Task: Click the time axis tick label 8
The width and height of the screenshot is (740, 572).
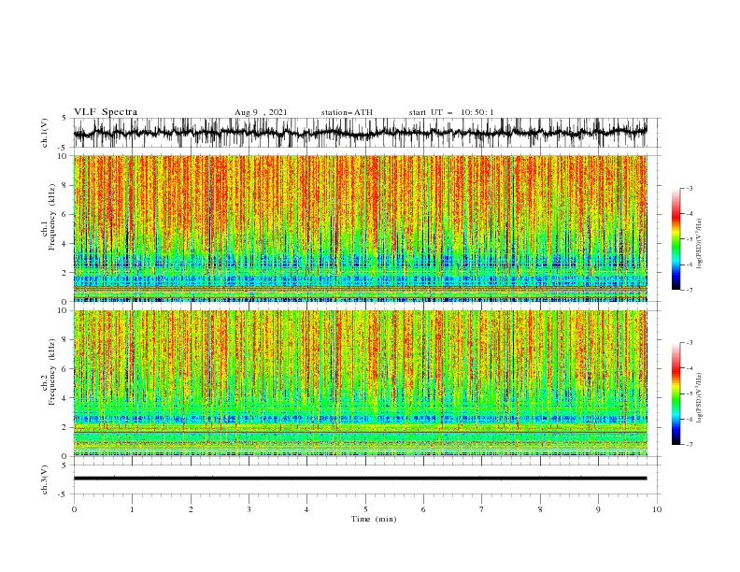Action: click(x=540, y=509)
